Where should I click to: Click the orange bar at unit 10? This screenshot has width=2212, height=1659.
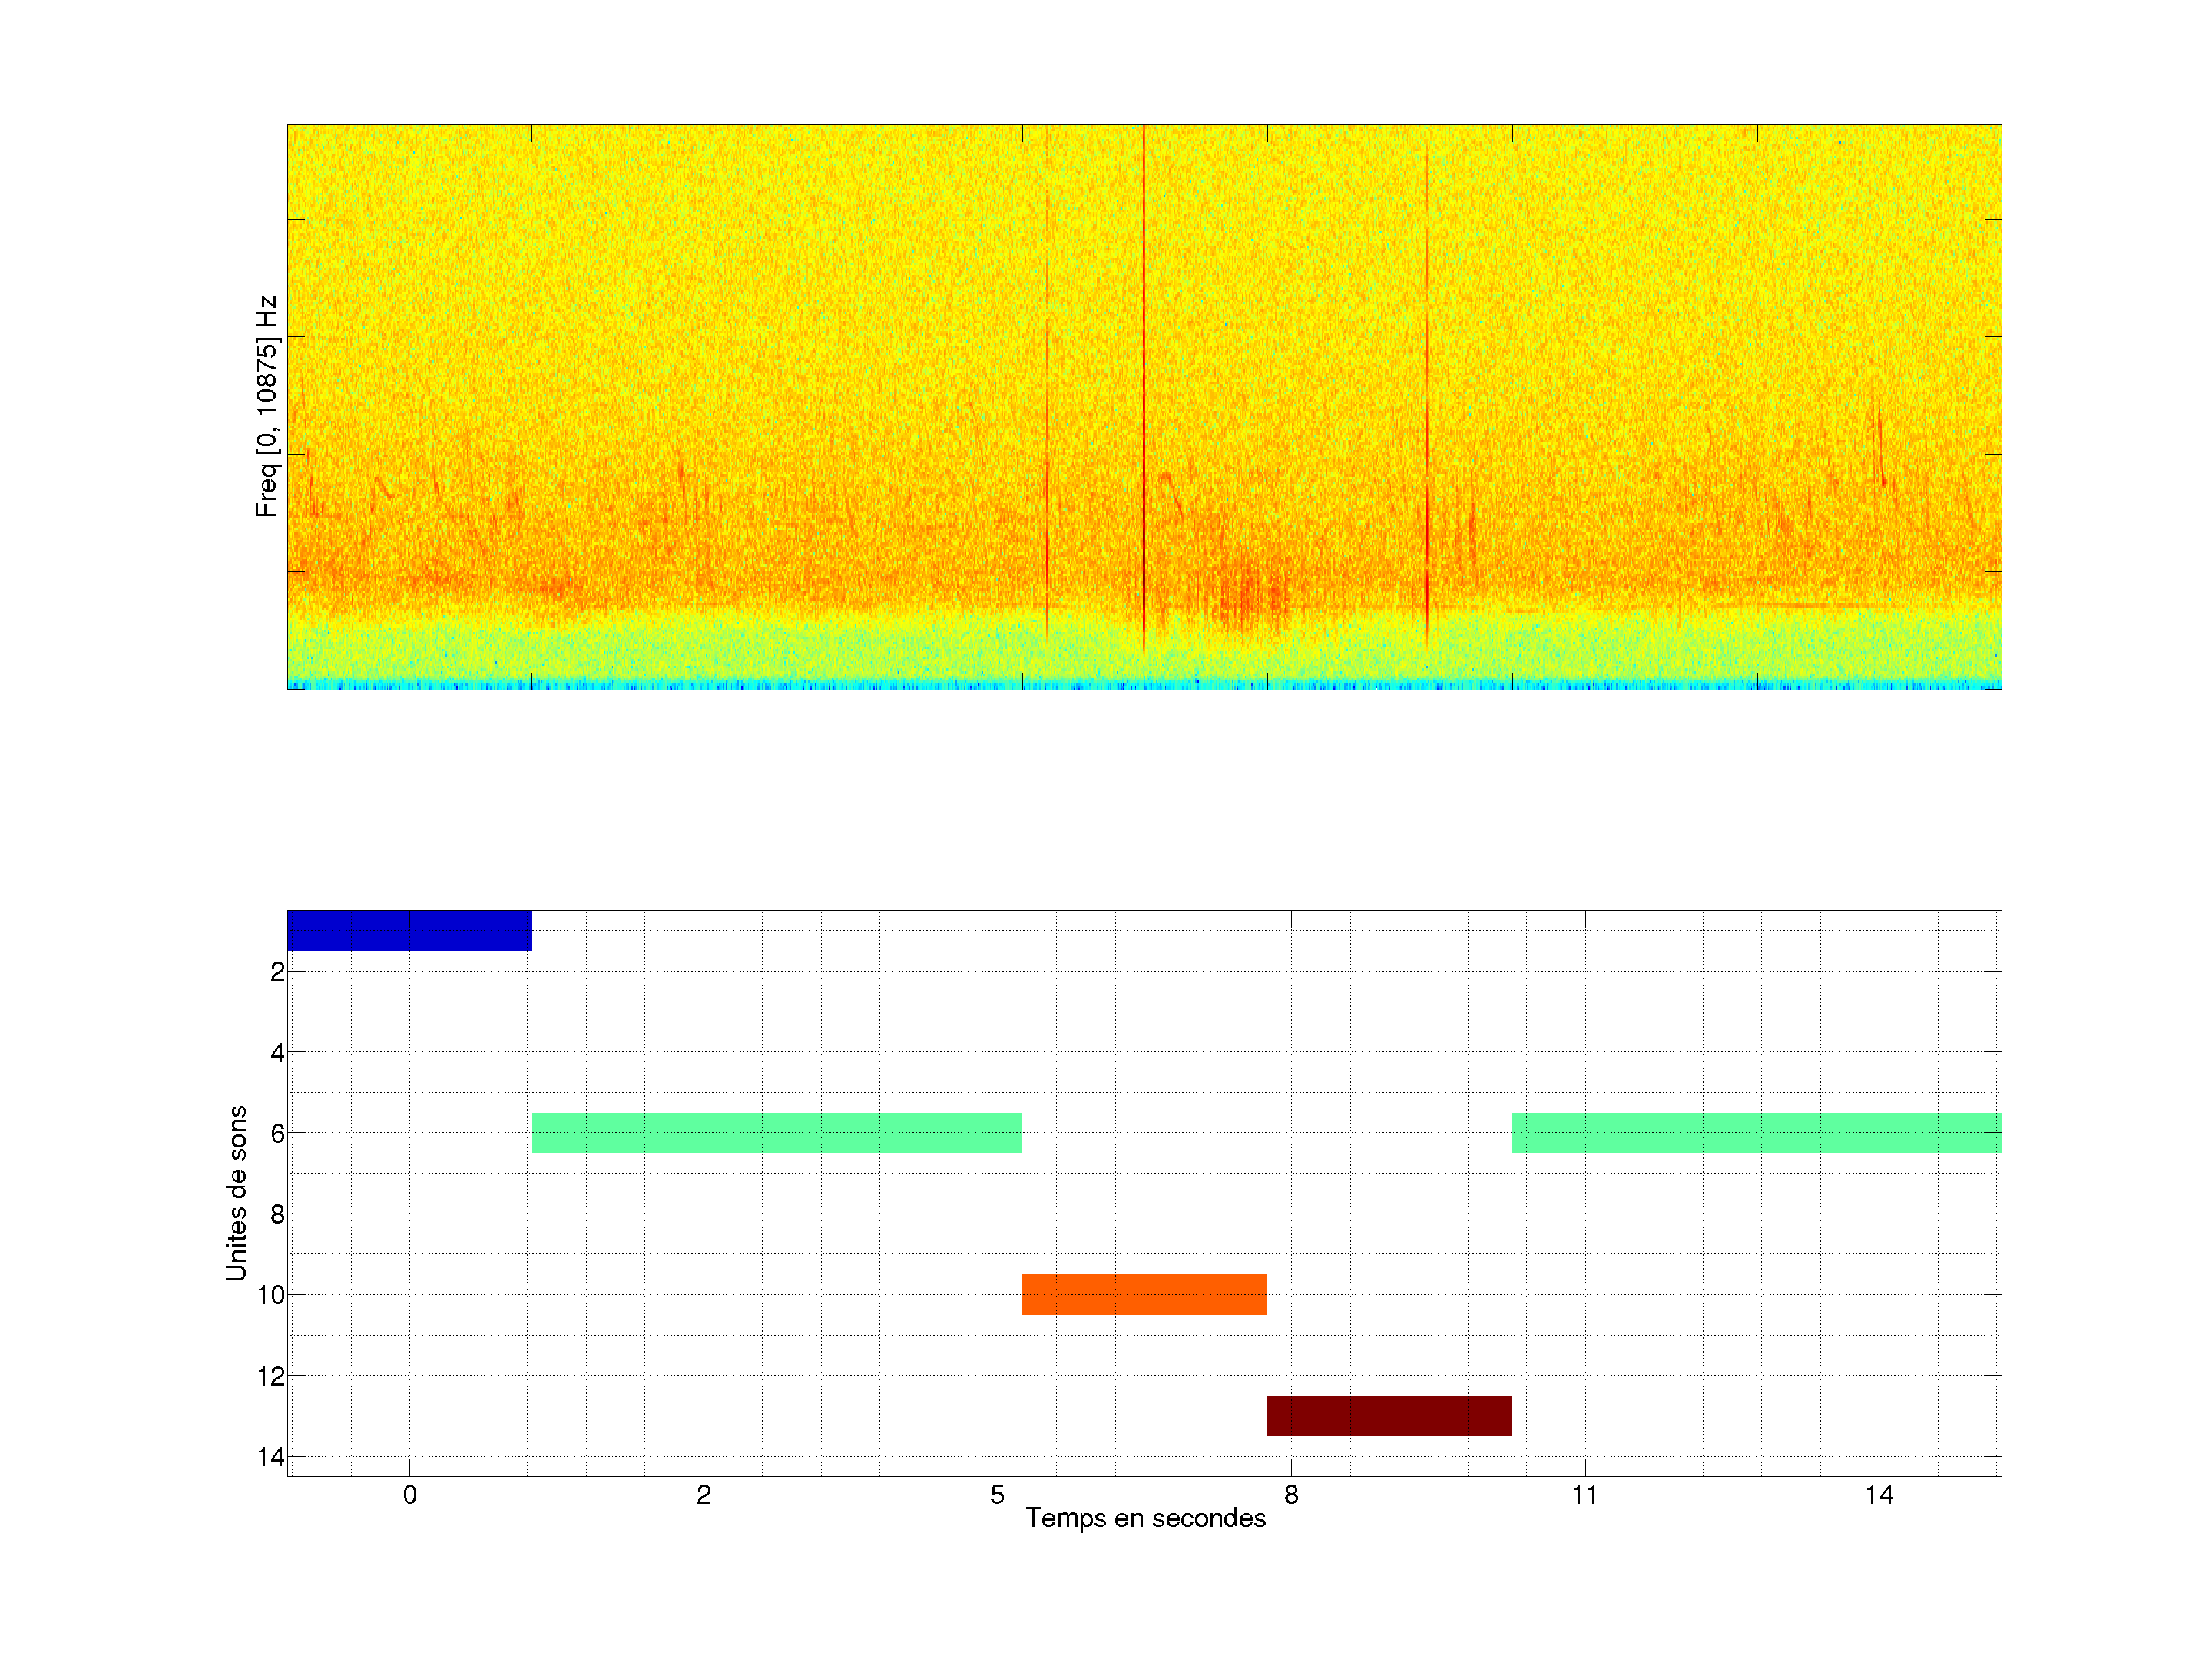1144,1294
